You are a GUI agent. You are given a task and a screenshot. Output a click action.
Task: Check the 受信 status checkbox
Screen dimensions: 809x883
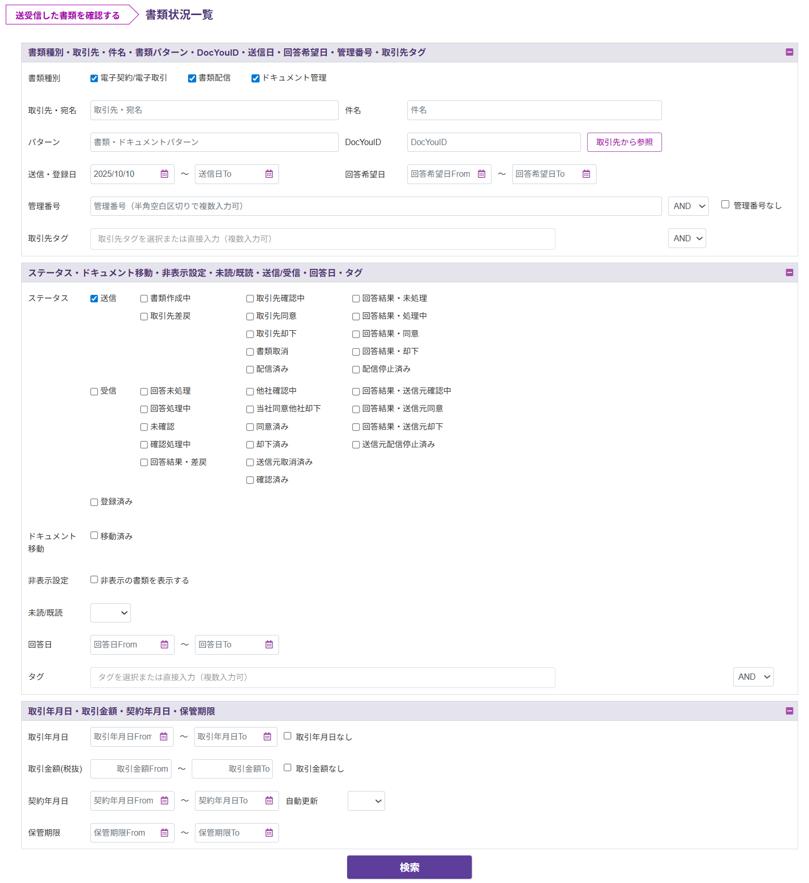pyautogui.click(x=94, y=392)
